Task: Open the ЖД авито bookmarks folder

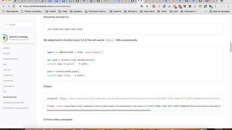Action: [130, 11]
